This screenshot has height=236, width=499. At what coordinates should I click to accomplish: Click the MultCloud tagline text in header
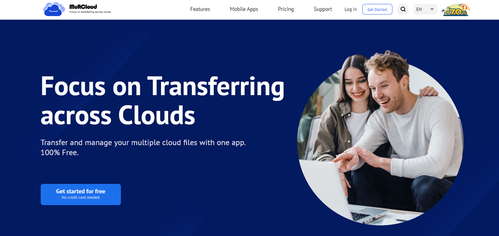pos(90,12)
